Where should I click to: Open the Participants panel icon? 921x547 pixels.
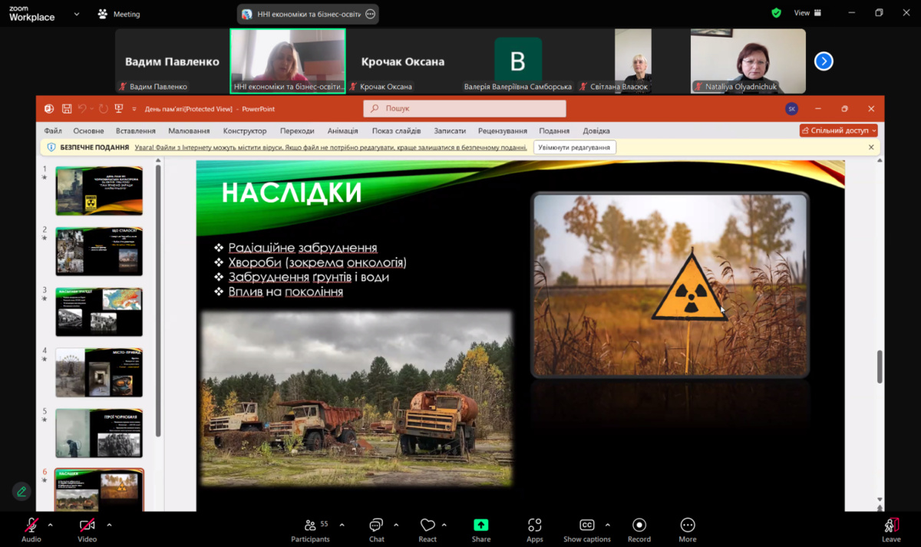pos(310,526)
